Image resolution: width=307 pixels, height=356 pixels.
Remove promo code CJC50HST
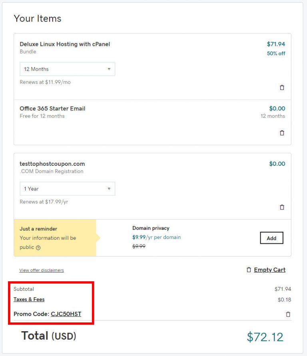[x=288, y=314]
